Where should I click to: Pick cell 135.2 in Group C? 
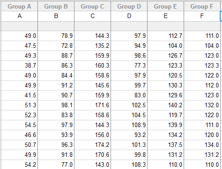pos(92,46)
